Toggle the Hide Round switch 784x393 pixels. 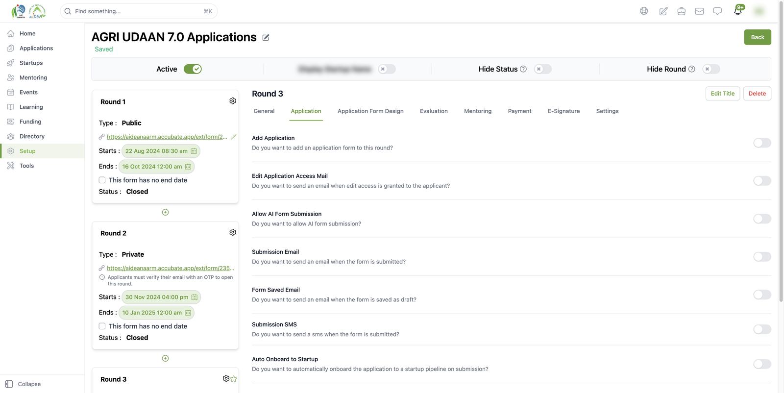711,69
